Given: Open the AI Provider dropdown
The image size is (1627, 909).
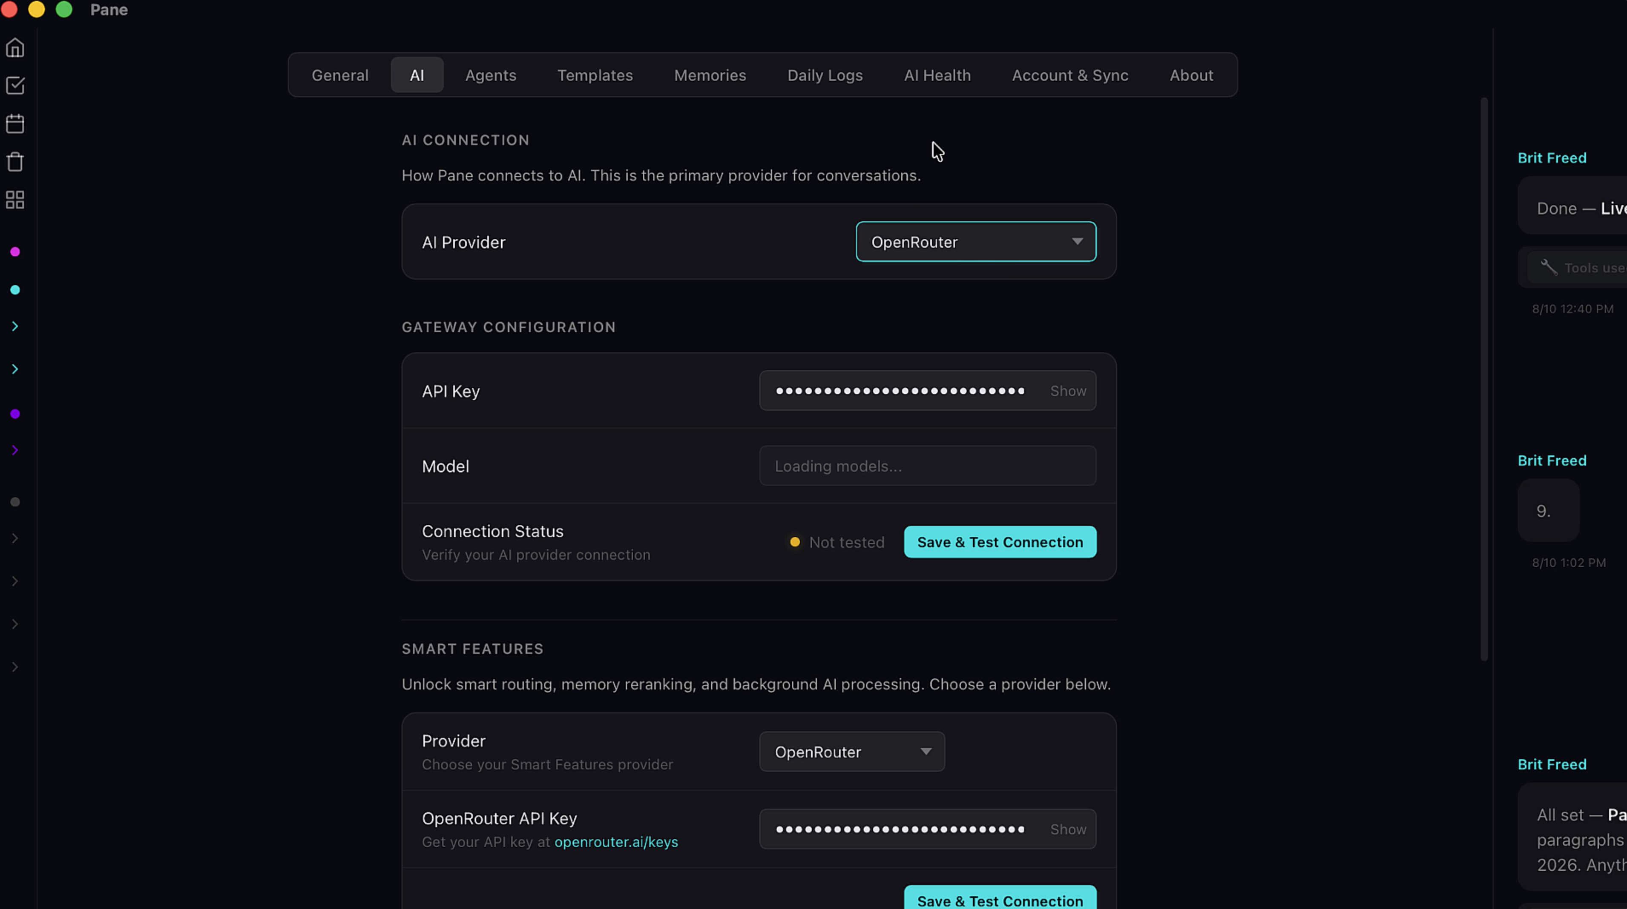Looking at the screenshot, I should tap(976, 242).
